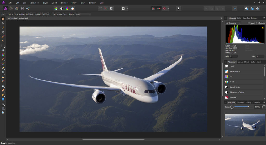Click the Navigator zoom in plus button
This screenshot has height=145, width=266.
coord(264,107)
